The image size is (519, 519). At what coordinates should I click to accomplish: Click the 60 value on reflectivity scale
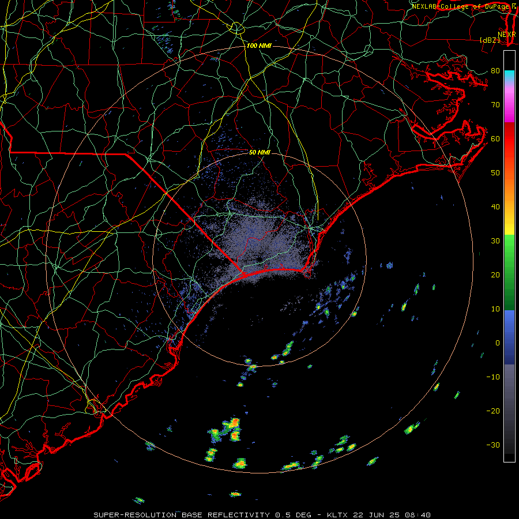click(495, 138)
